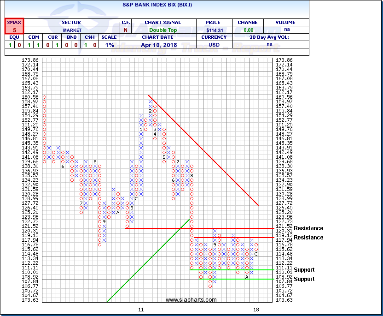Click the USD currency value
383x316 pixels.
(x=214, y=45)
